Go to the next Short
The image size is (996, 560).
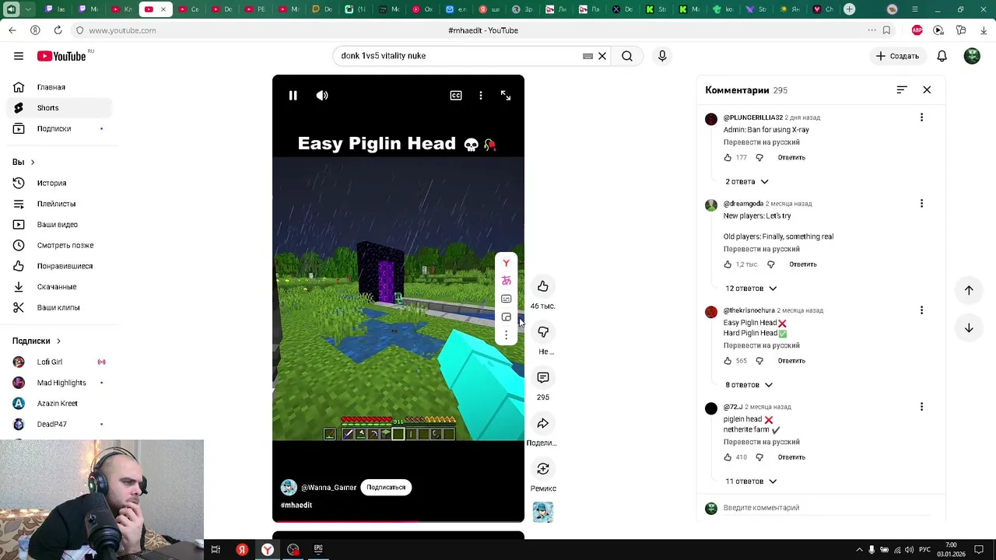[x=969, y=328]
